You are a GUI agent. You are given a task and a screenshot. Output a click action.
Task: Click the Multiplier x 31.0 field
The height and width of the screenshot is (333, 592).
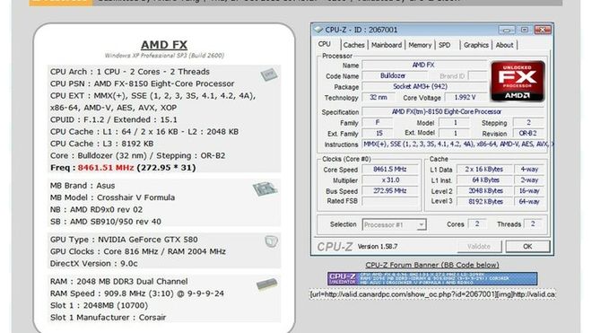(390, 180)
